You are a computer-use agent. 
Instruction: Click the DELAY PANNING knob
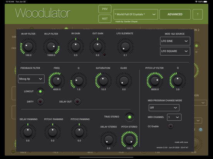pos(28,132)
